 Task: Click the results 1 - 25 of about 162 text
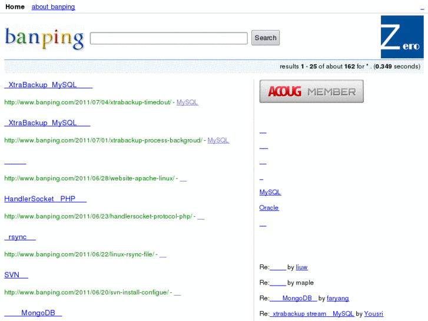[x=350, y=67]
